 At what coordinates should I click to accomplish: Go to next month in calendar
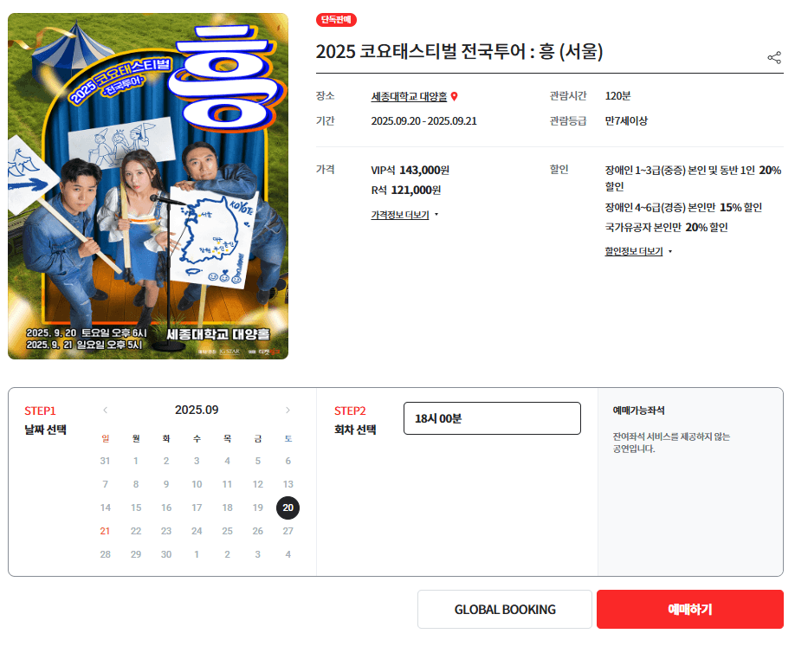coord(288,411)
